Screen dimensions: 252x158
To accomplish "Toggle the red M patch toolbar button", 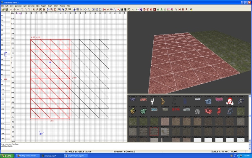I will tap(180, 10).
